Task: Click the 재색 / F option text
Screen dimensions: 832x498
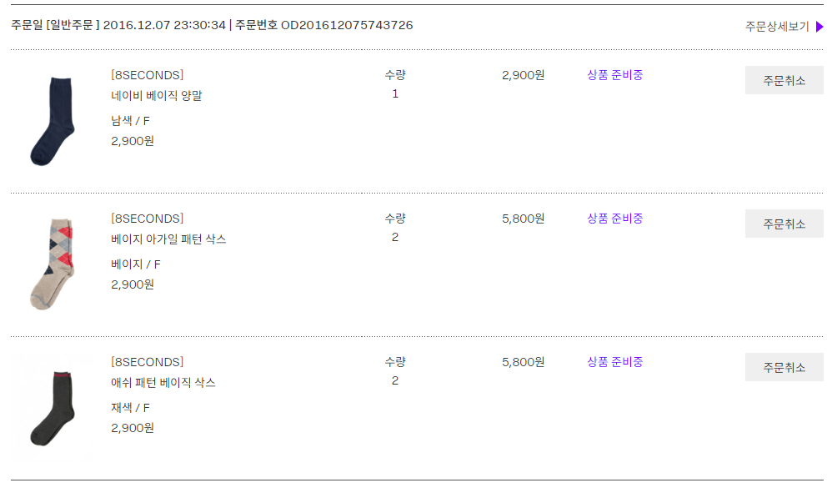Action: point(130,408)
